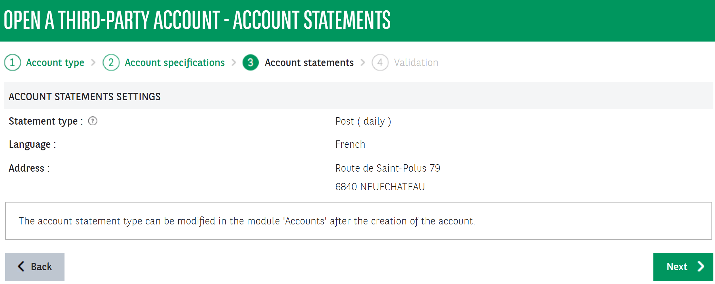Click the chevron after Account type step
The width and height of the screenshot is (715, 284).
coord(93,62)
